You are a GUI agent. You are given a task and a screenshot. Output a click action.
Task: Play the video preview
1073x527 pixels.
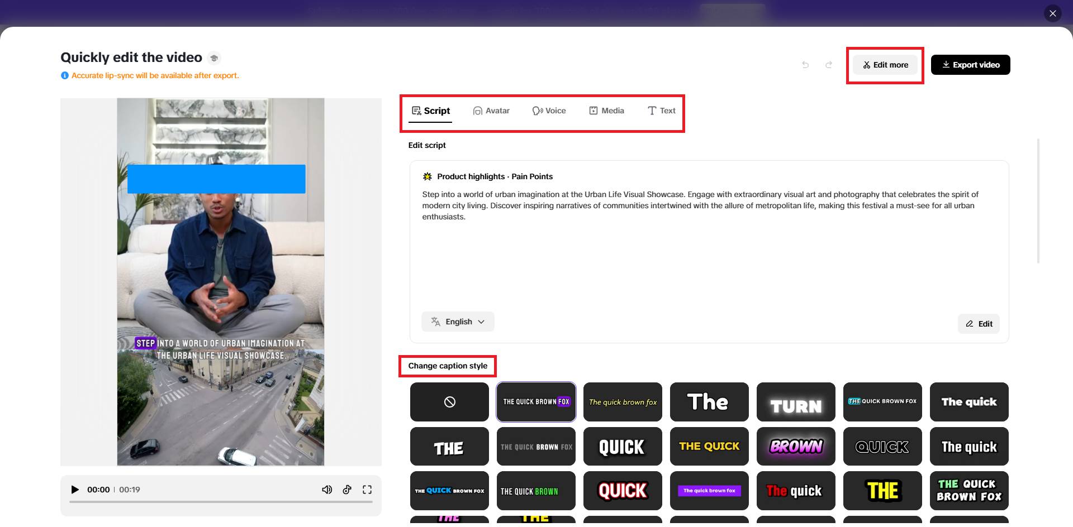click(75, 490)
